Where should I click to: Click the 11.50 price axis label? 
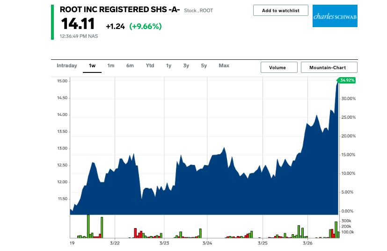pos(62,199)
